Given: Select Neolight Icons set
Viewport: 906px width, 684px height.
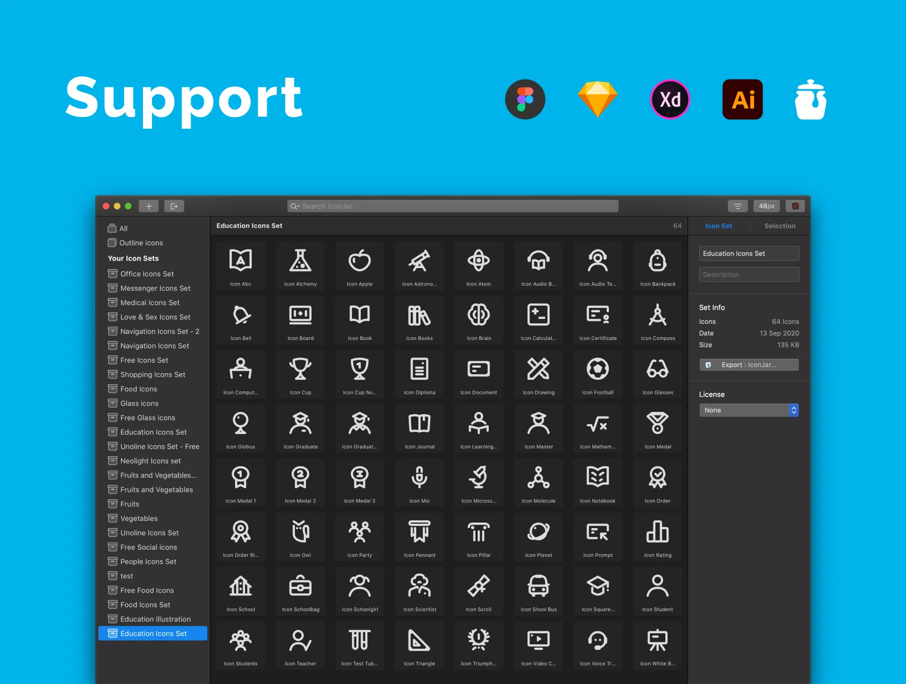Looking at the screenshot, I should pyautogui.click(x=153, y=461).
